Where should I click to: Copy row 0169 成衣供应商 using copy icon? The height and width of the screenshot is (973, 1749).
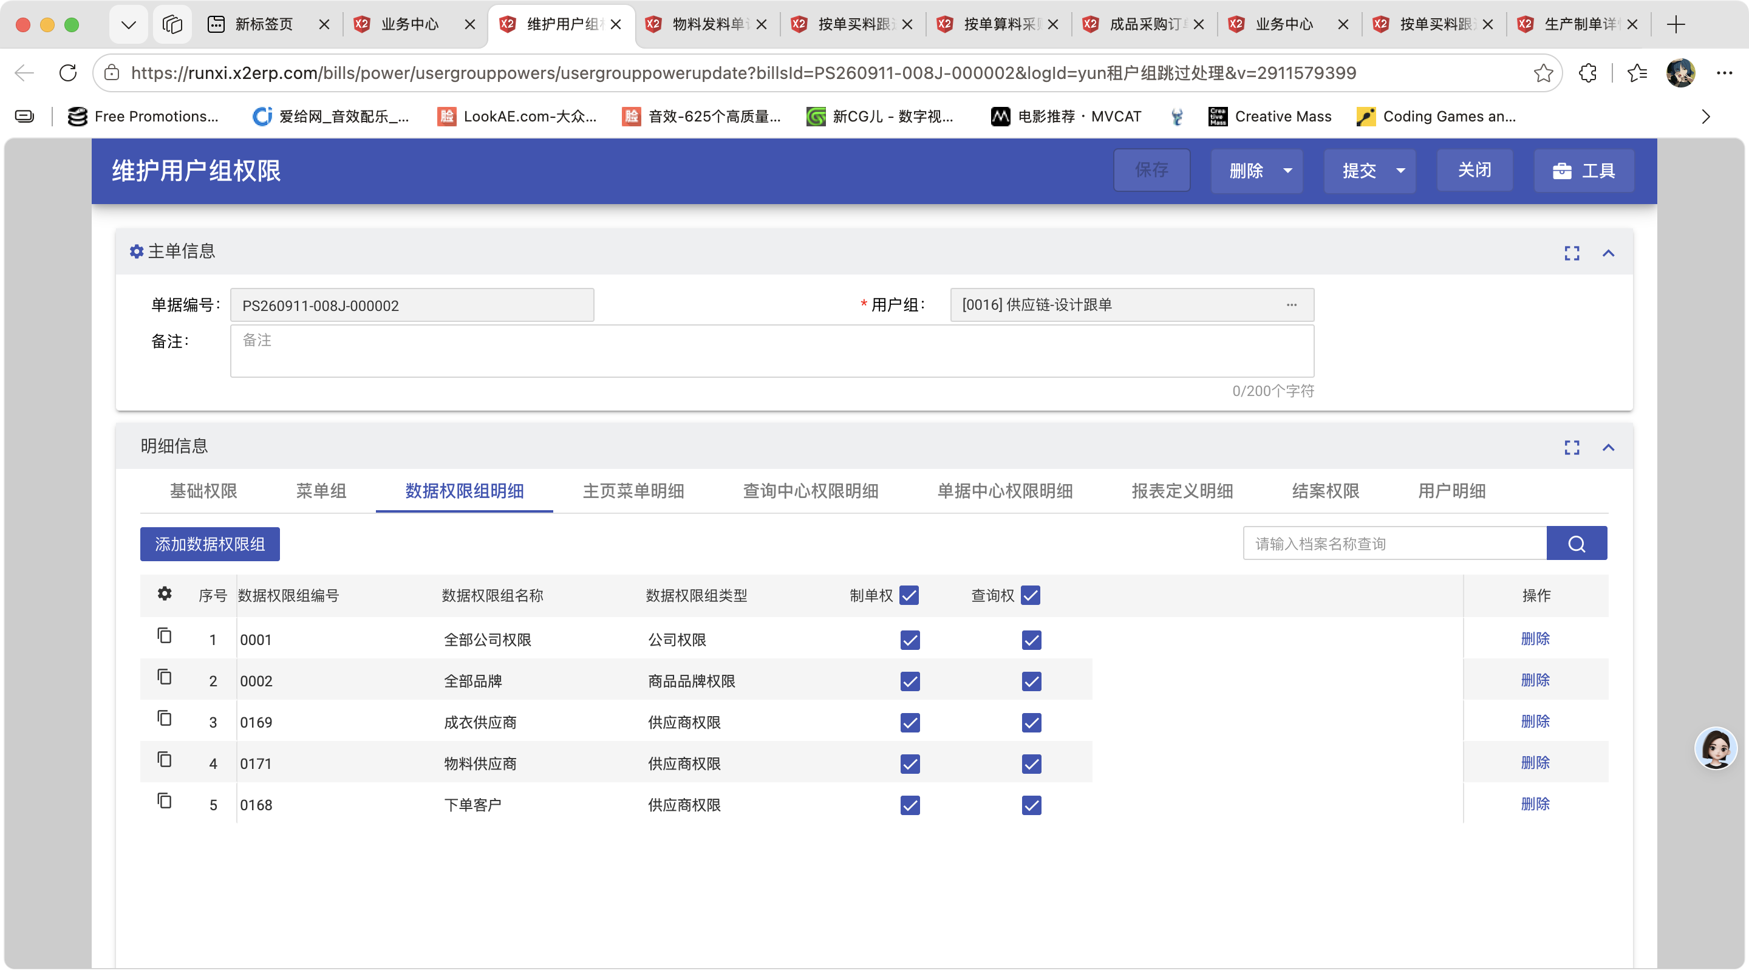click(x=165, y=719)
